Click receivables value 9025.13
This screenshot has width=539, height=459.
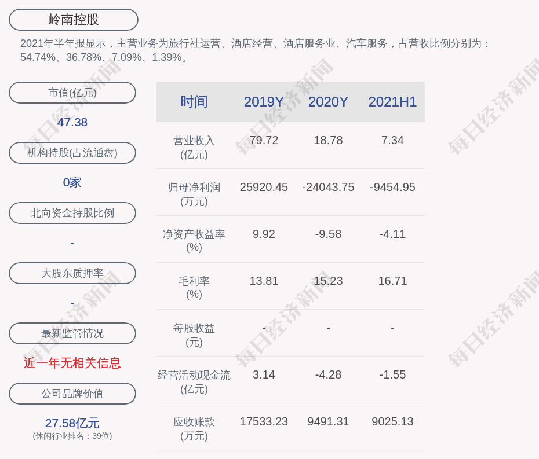(392, 421)
